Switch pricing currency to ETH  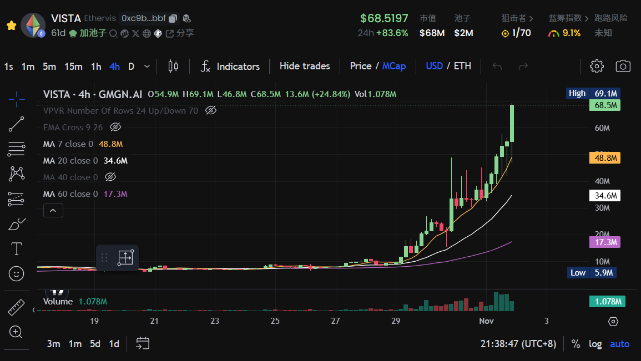(464, 66)
